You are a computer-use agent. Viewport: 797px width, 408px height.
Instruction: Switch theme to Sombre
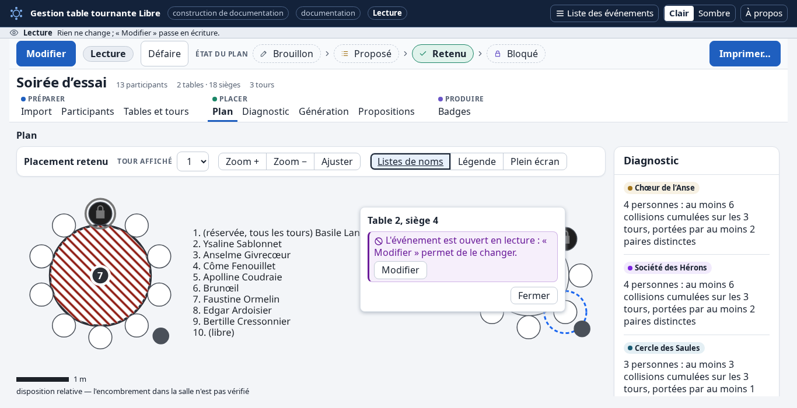714,13
